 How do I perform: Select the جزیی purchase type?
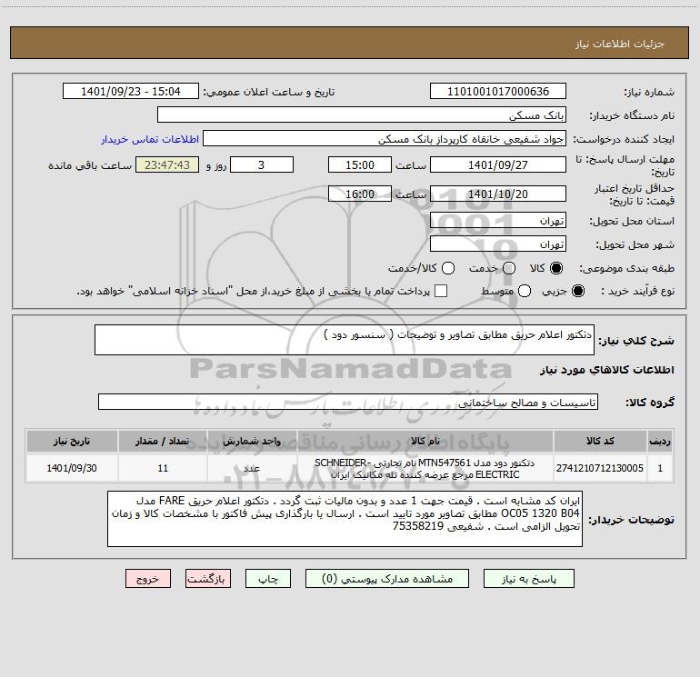578,291
